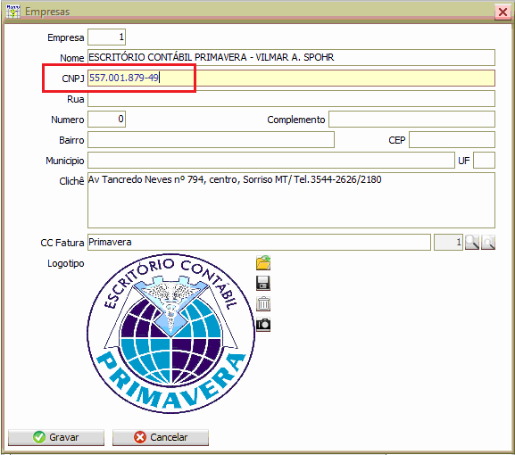515x455 pixels.
Task: Select the Bairro text field
Action: [211, 140]
